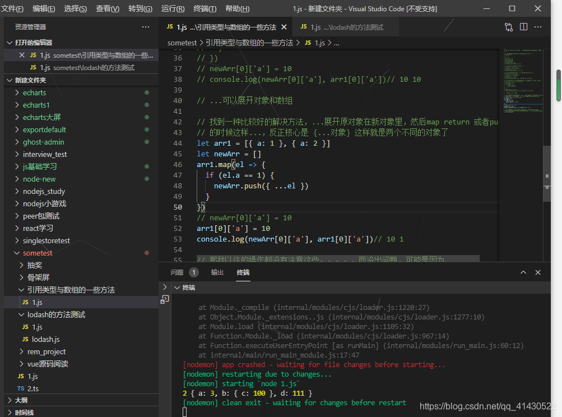Expand the exportdefault folder
The width and height of the screenshot is (562, 417).
point(81,130)
